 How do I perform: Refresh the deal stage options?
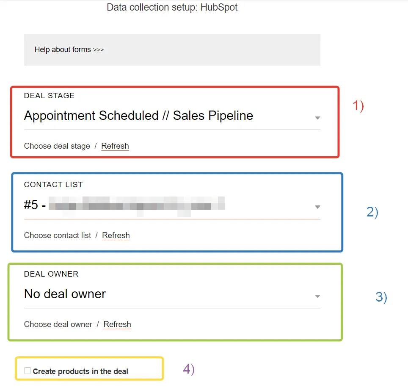coord(115,146)
